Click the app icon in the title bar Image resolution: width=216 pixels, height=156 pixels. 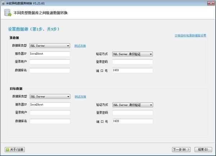point(4,4)
